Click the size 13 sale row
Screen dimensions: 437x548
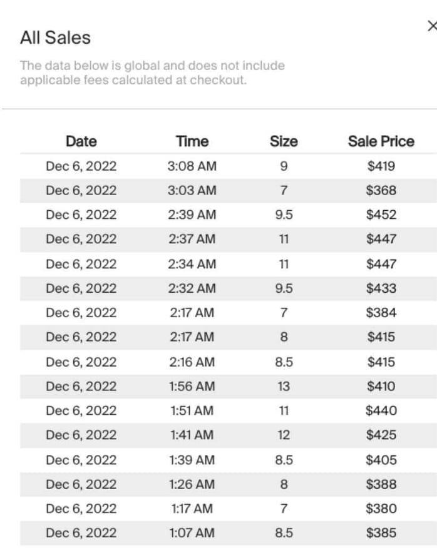point(219,386)
